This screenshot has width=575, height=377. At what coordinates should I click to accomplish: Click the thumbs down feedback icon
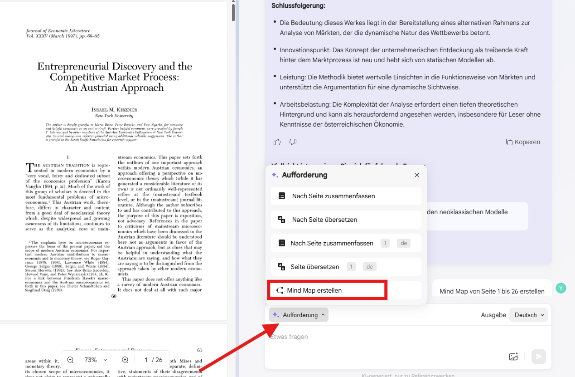tap(293, 142)
